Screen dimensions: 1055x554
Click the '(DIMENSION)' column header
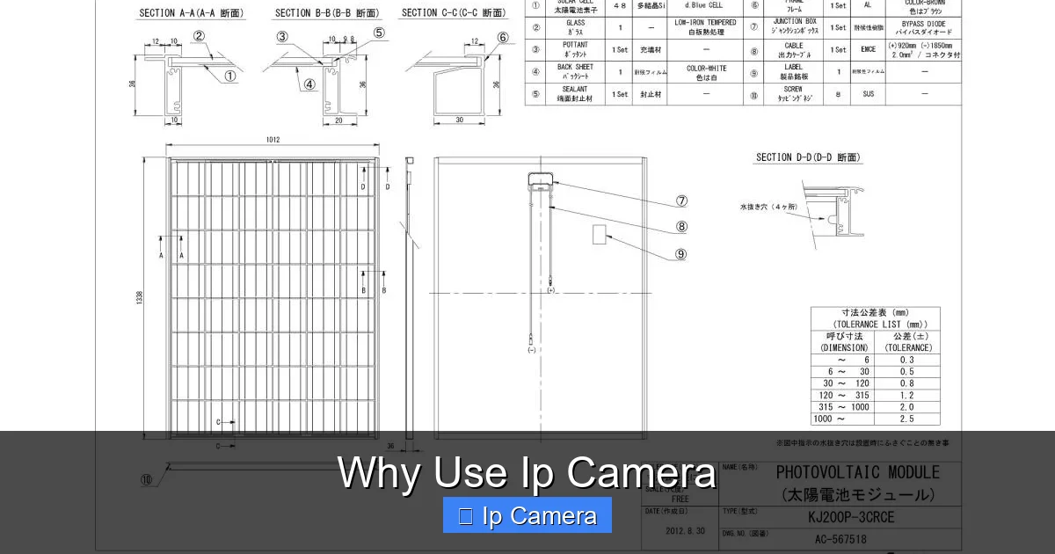[x=845, y=347]
